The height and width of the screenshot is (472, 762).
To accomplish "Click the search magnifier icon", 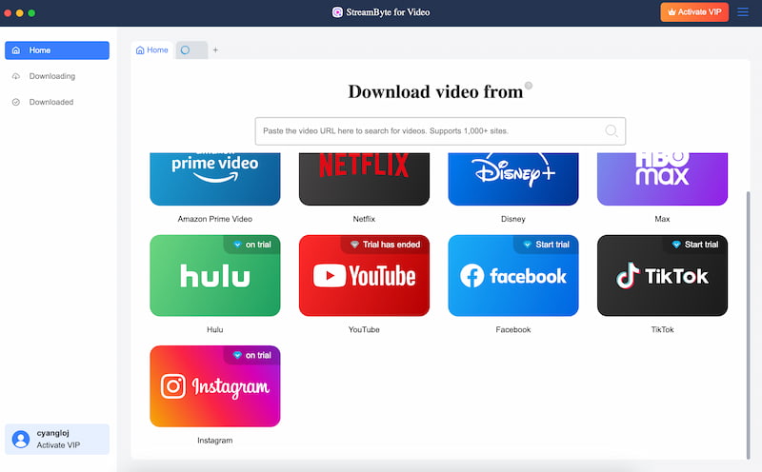I will click(x=612, y=130).
